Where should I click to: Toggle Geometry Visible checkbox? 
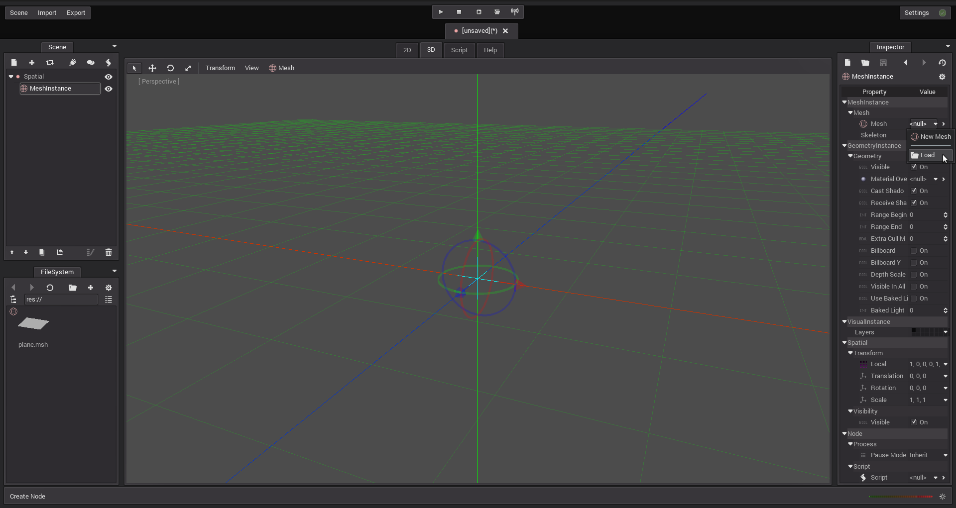[x=914, y=167]
